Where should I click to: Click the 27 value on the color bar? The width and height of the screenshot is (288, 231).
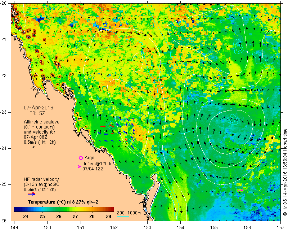[x=75, y=216]
